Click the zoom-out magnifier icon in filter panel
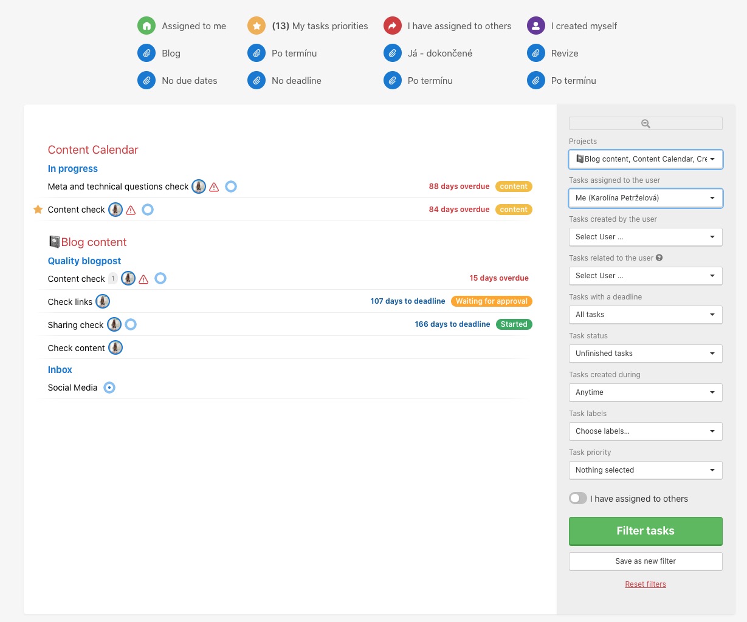 pos(645,124)
